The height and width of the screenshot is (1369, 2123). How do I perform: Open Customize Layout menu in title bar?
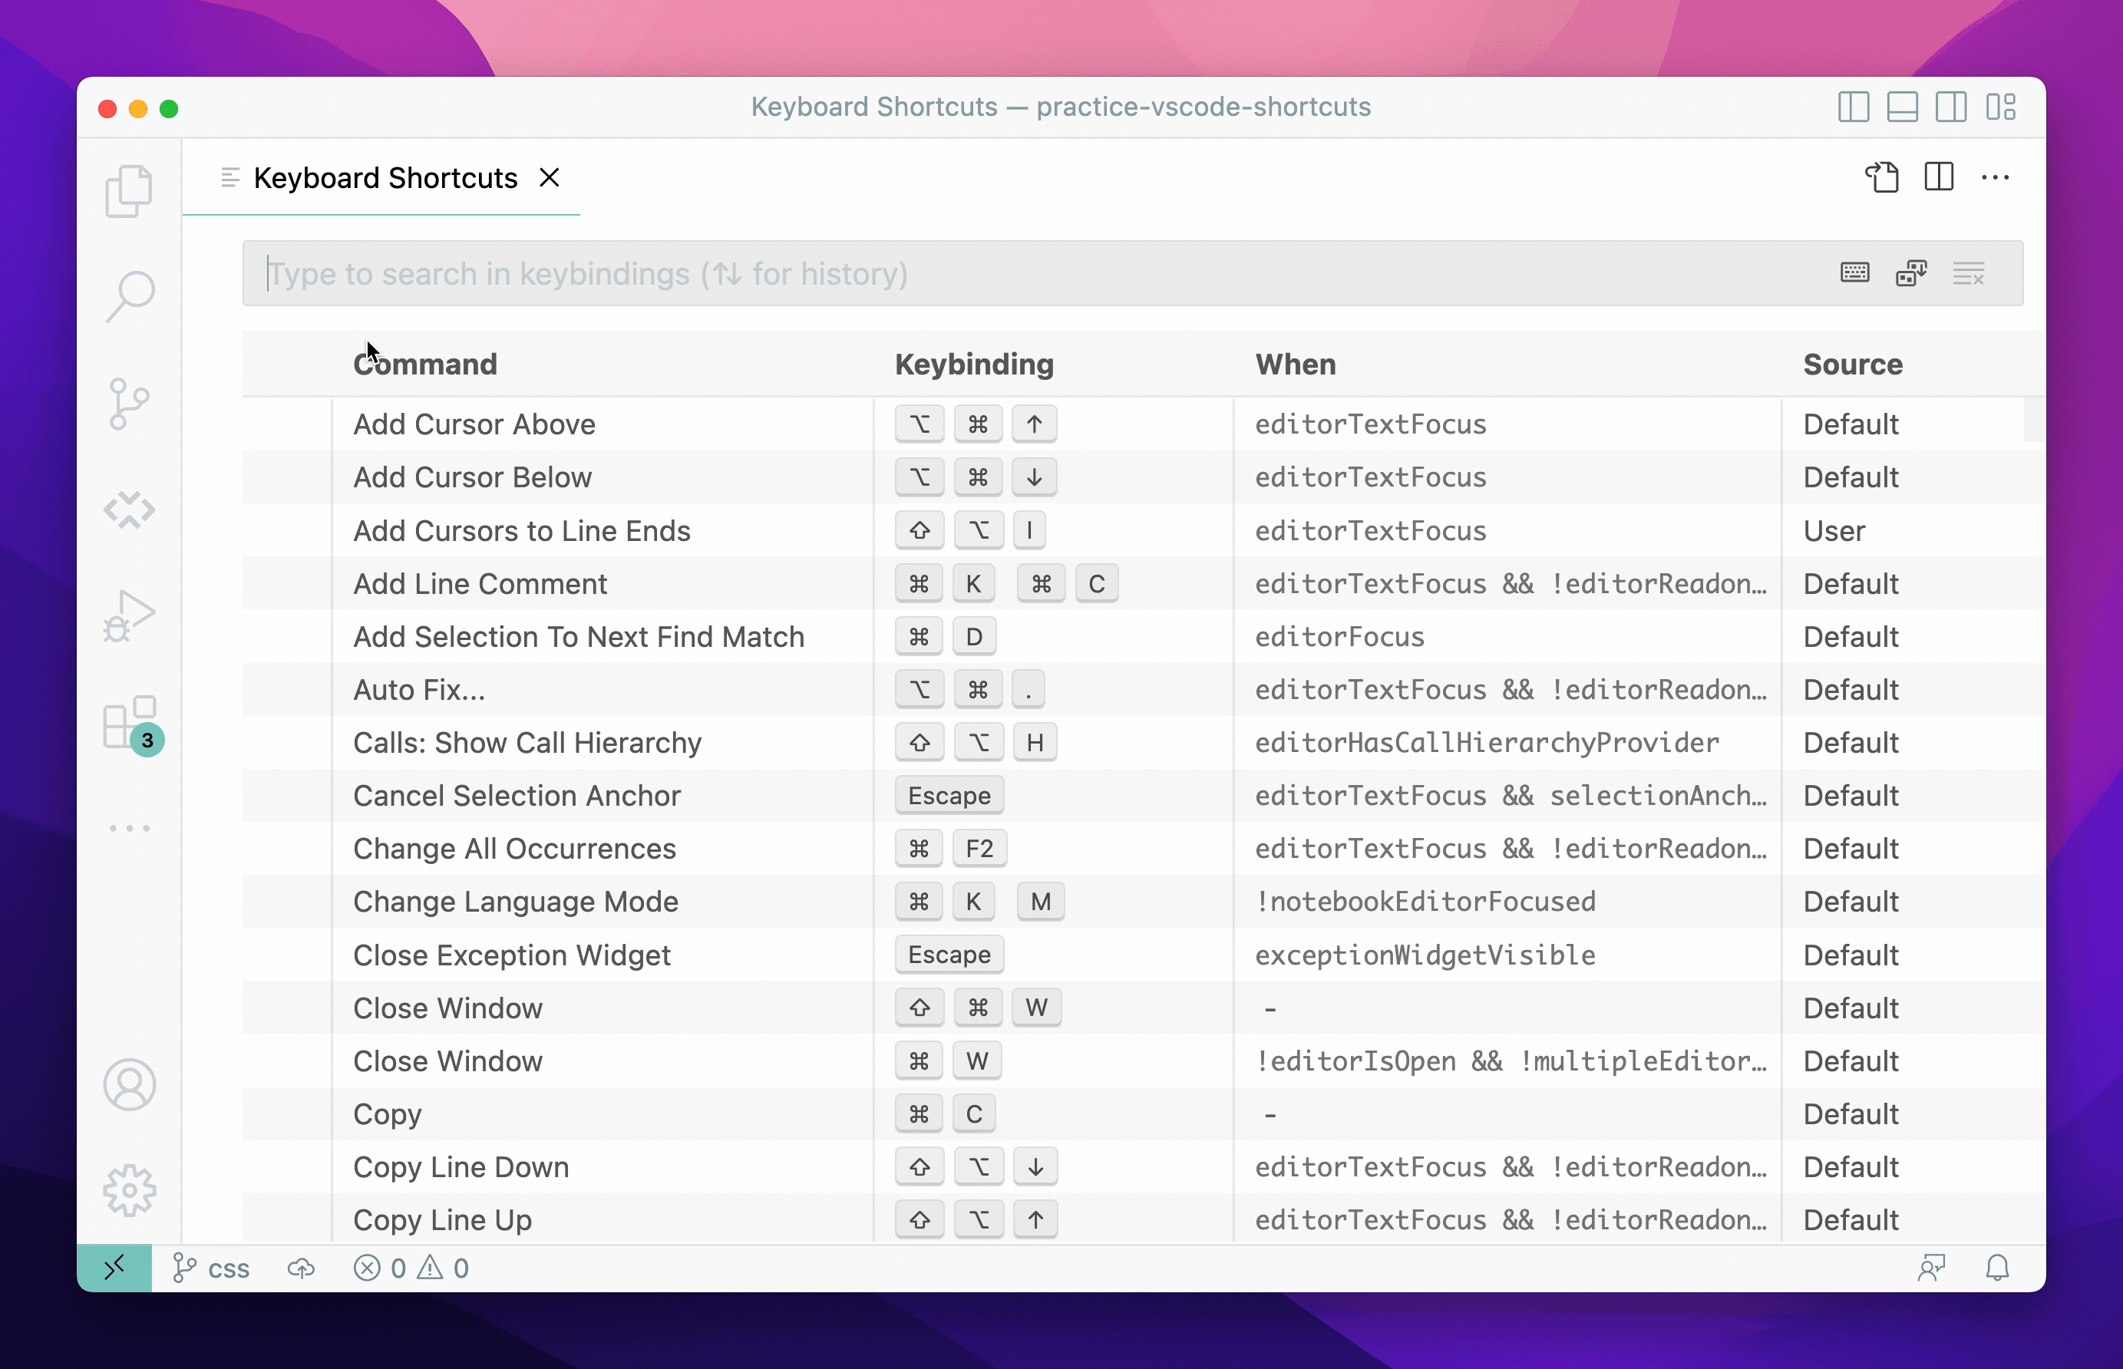pyautogui.click(x=2000, y=107)
